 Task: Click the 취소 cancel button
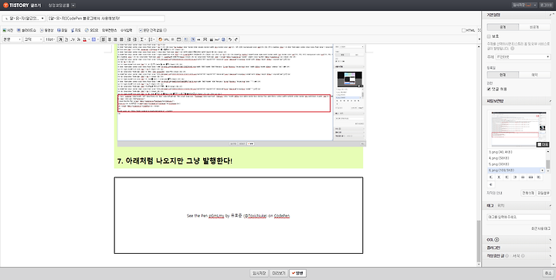548,273
